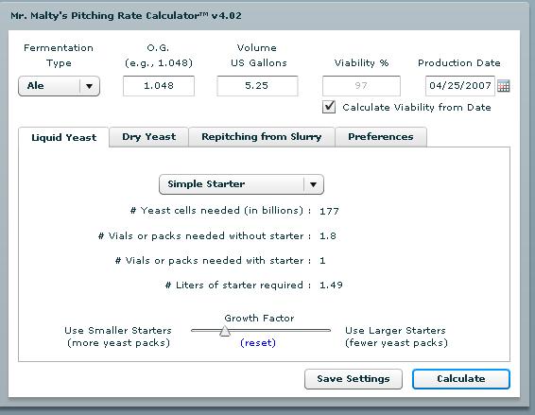Click the Save Settings button

pos(354,379)
